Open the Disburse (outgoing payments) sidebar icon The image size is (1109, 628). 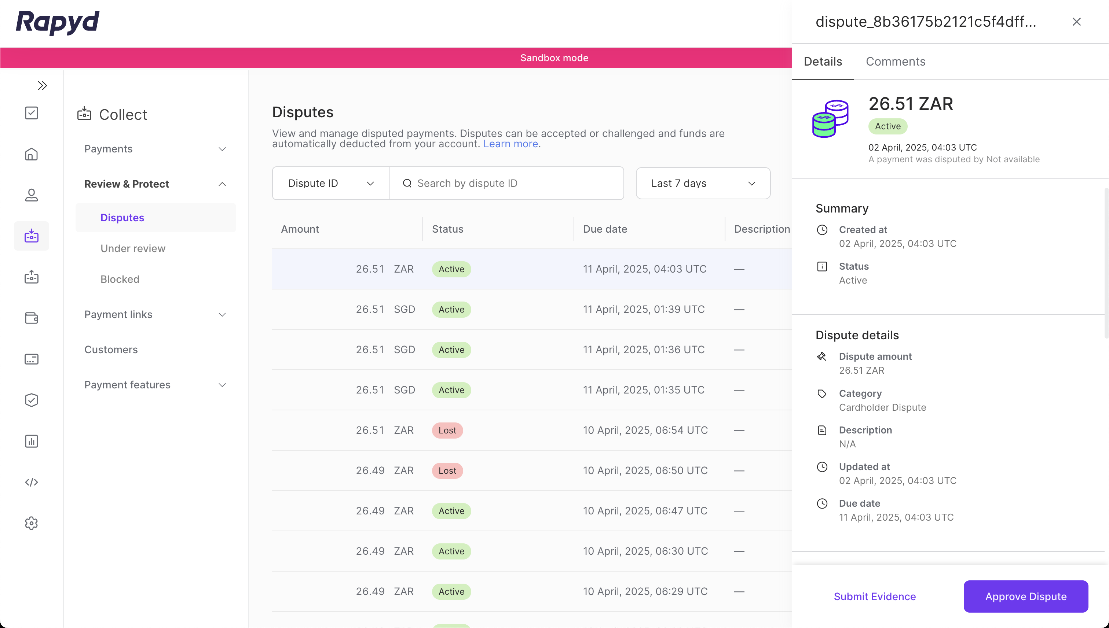click(x=31, y=277)
